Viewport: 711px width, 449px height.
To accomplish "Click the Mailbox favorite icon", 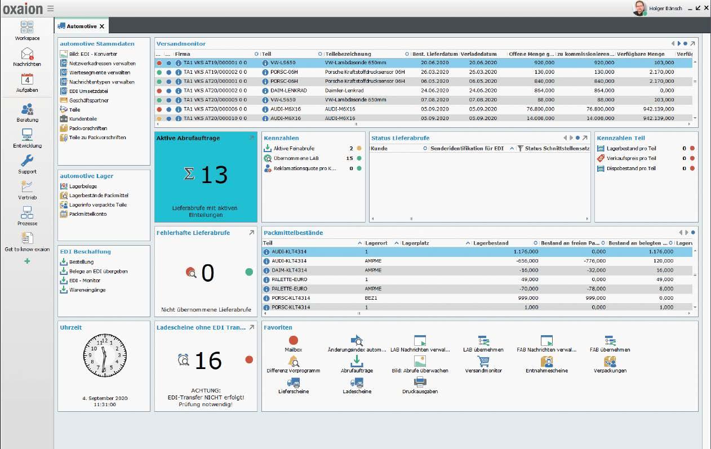I will [x=293, y=340].
